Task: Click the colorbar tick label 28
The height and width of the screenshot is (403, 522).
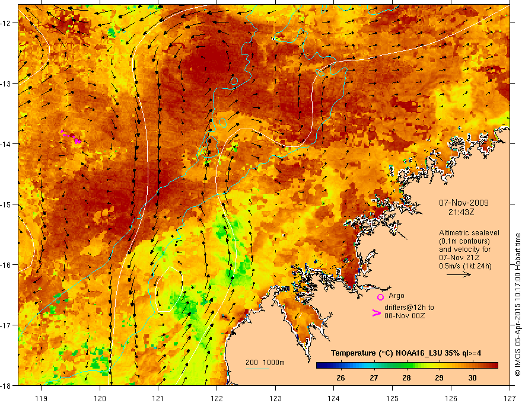Action: pyautogui.click(x=406, y=378)
